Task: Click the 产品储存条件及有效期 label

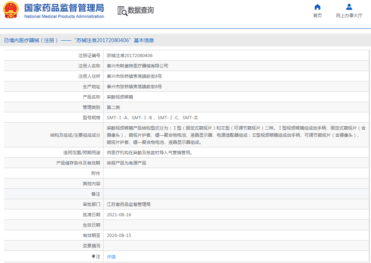Action: [78, 163]
